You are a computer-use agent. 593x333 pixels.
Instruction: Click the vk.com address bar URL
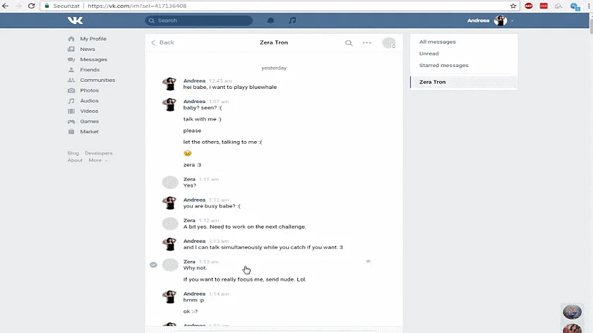(x=137, y=6)
